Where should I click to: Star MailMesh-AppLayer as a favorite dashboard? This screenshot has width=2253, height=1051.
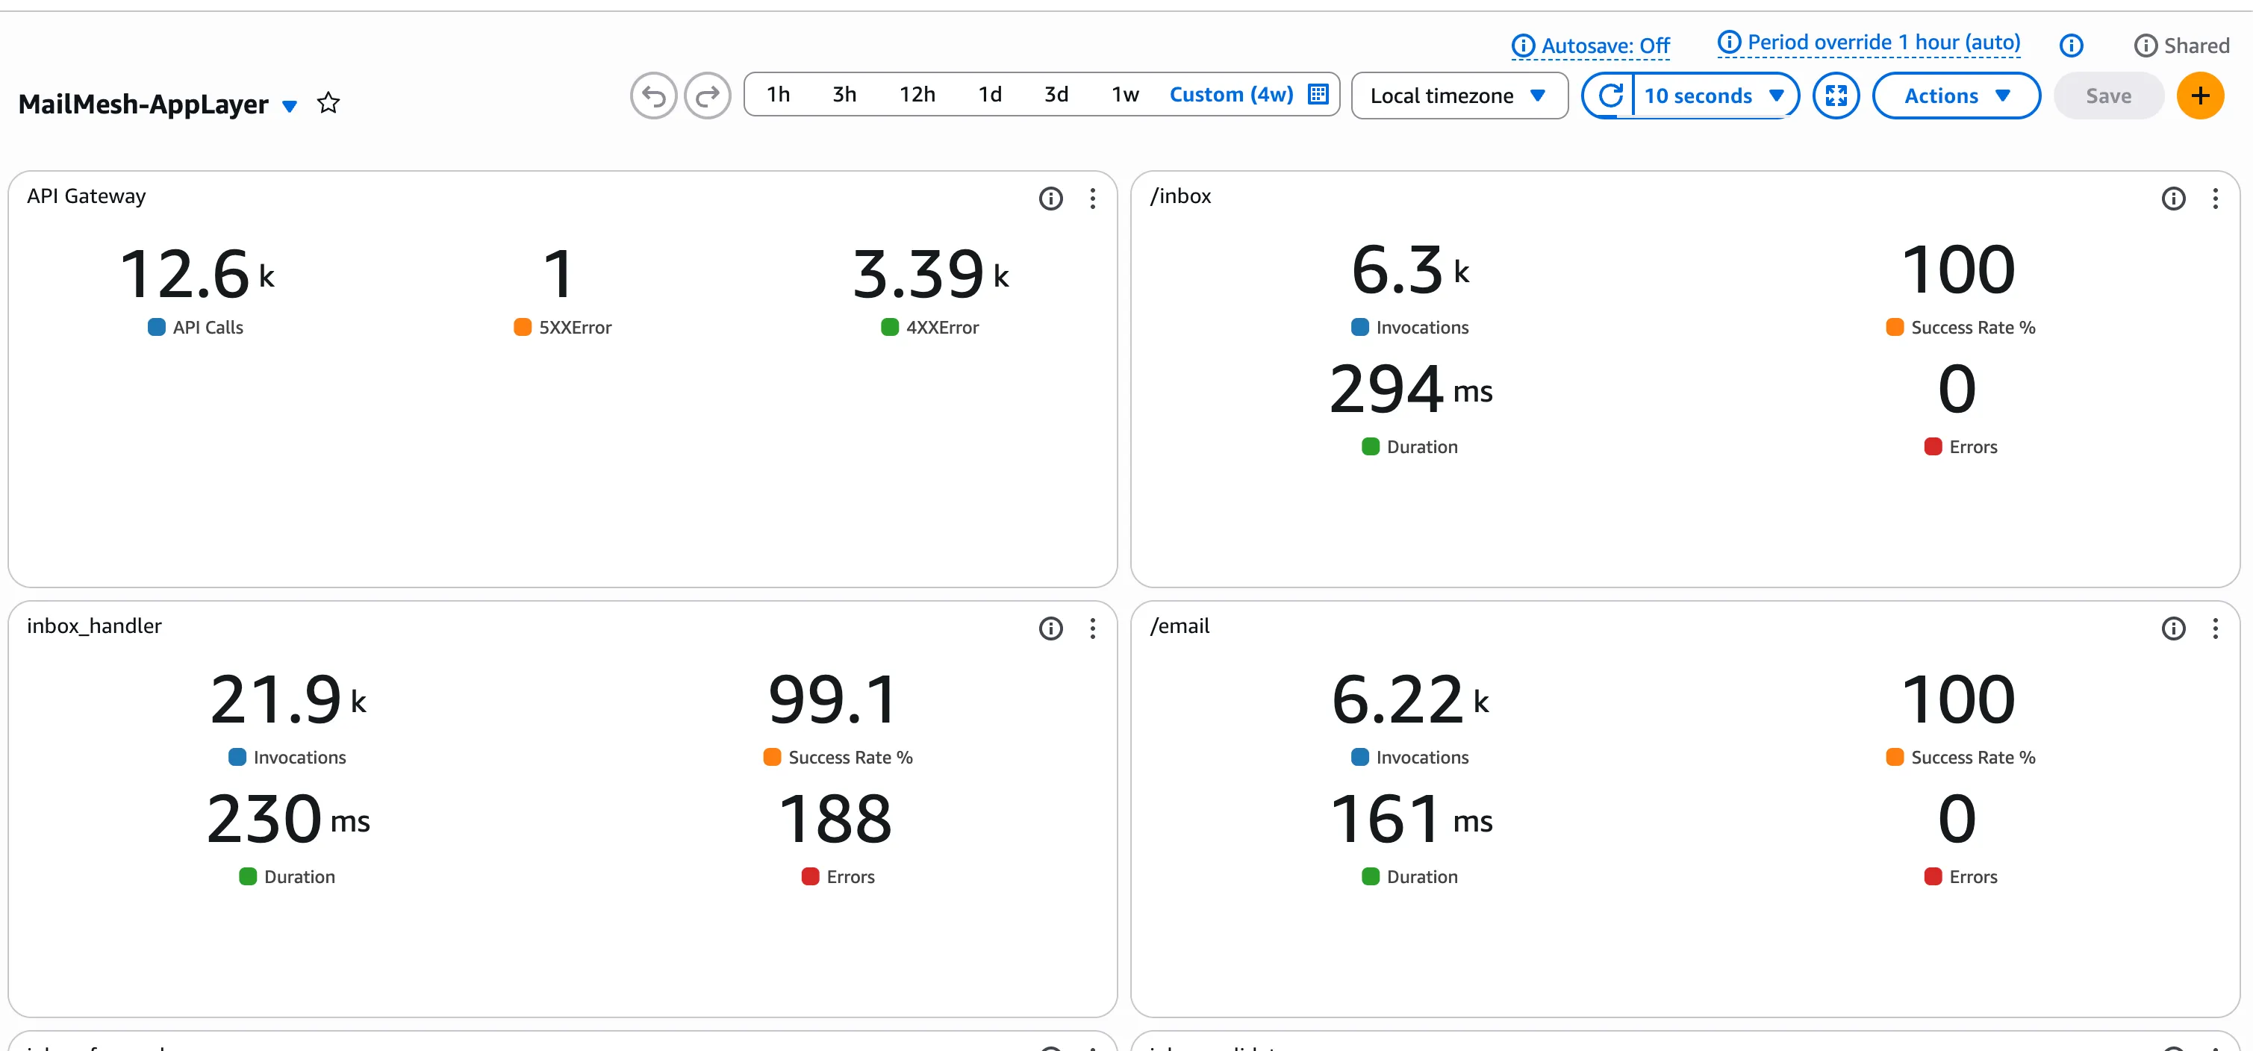(x=328, y=103)
